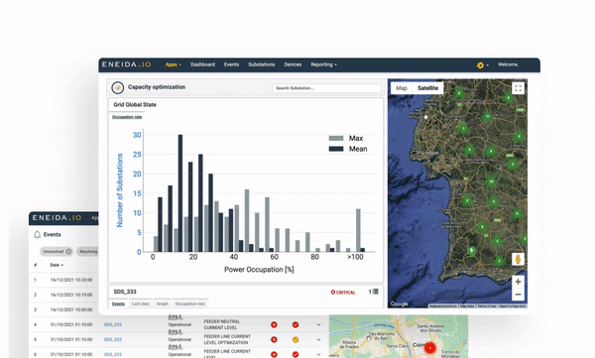The image size is (595, 358).
Task: Click the red X icon in event row 4
Action: 274,324
